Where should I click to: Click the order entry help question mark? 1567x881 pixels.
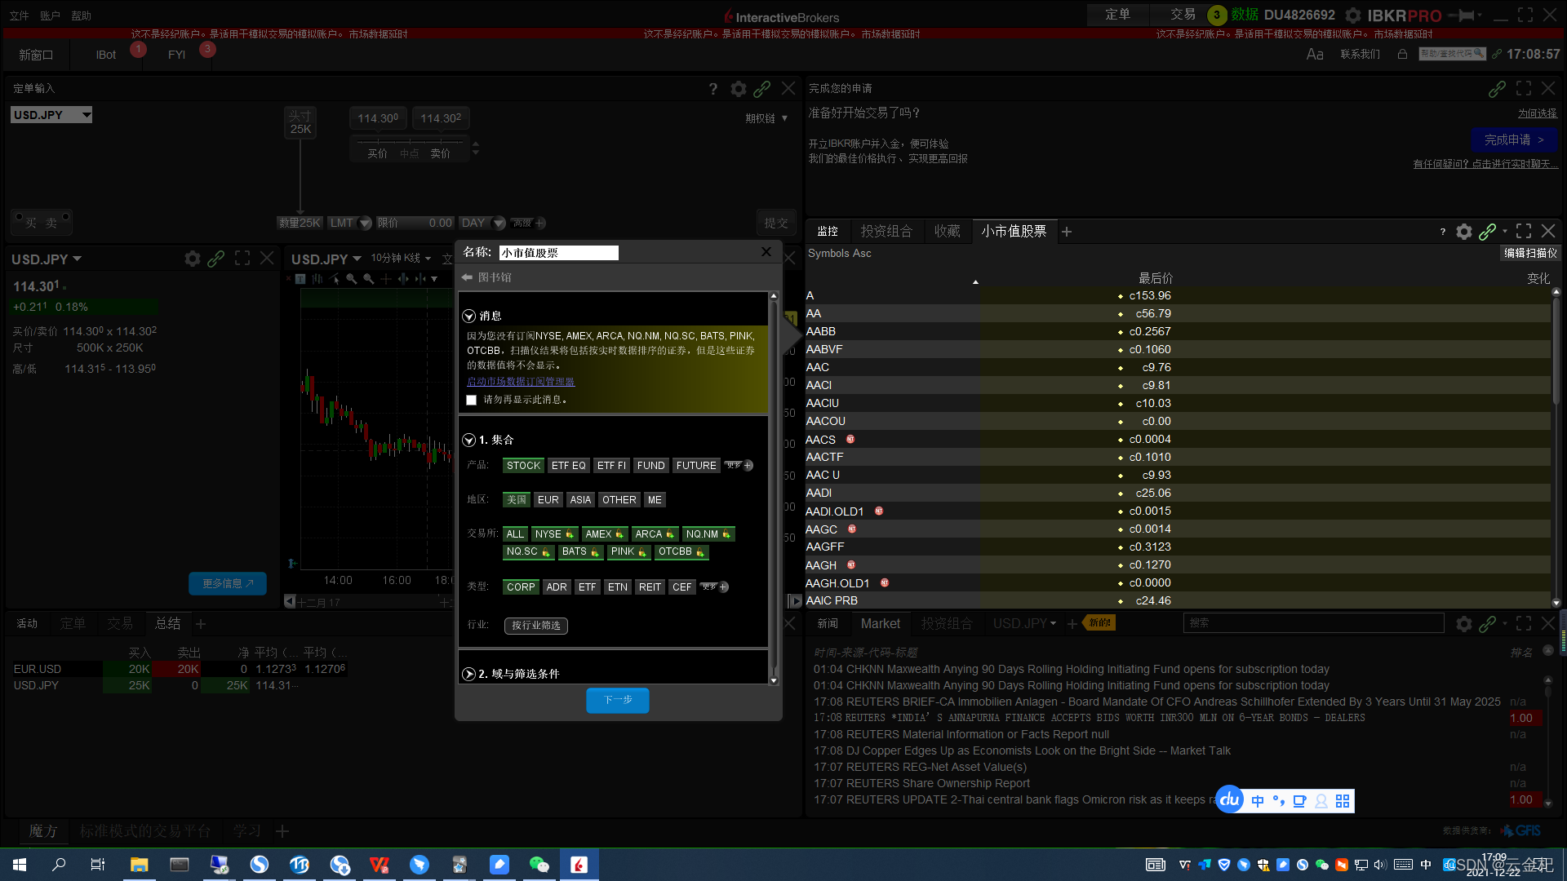712,89
